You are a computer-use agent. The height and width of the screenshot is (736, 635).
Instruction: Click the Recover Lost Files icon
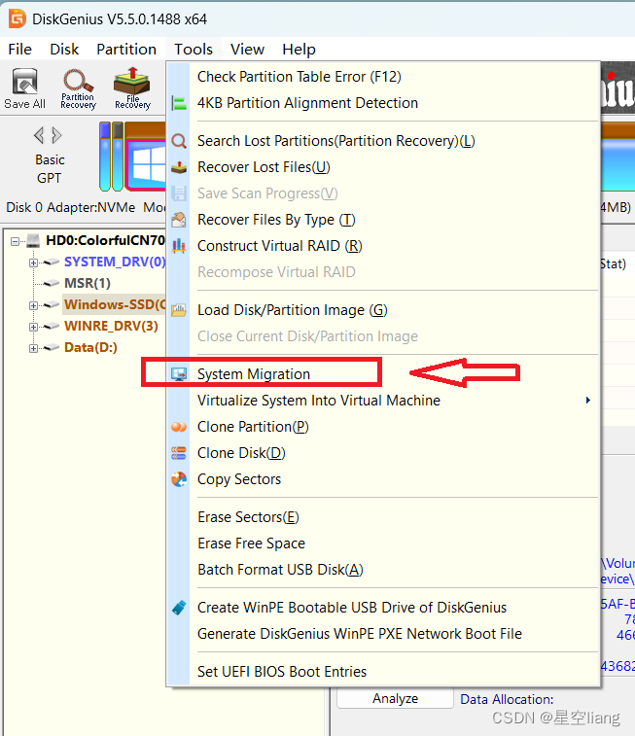pos(179,167)
